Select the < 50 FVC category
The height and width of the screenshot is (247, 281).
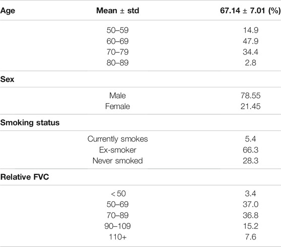(x=118, y=194)
